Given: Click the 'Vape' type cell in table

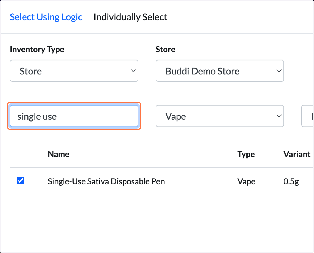Looking at the screenshot, I should click(246, 181).
